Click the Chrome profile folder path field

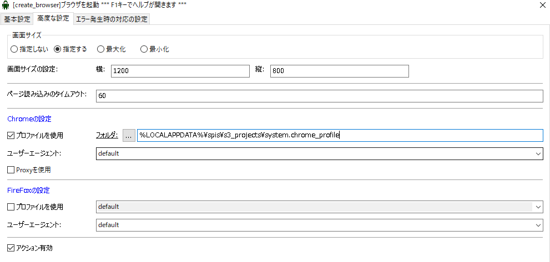click(x=340, y=135)
